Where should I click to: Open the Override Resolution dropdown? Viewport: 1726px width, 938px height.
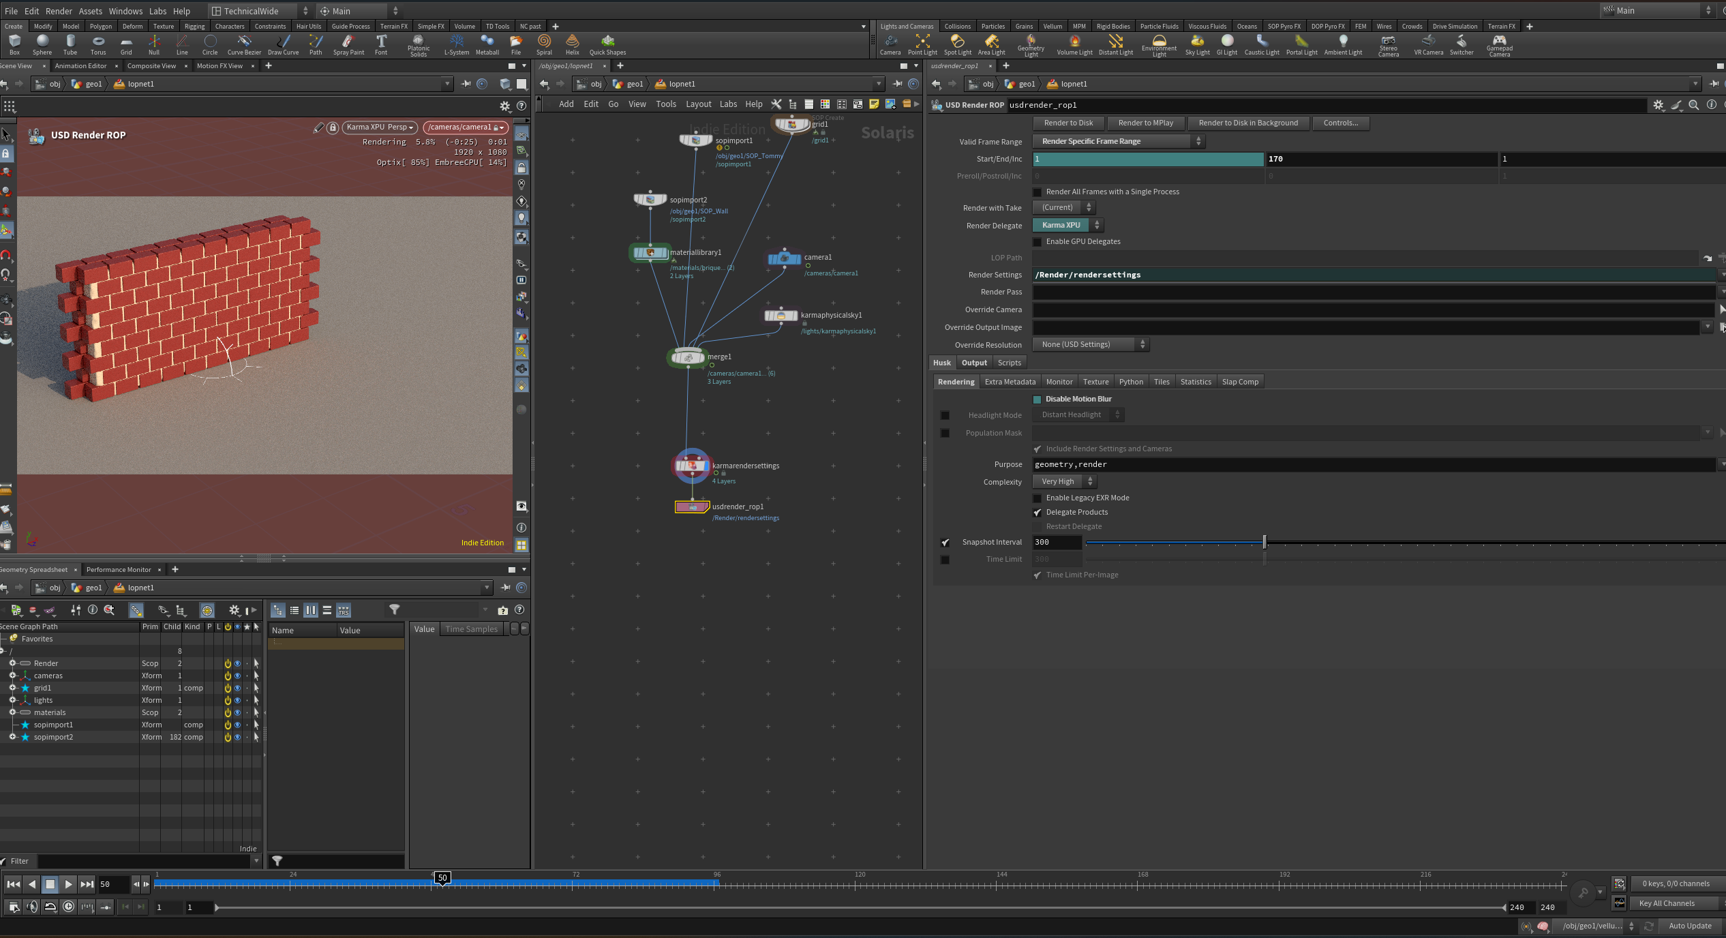click(1091, 344)
